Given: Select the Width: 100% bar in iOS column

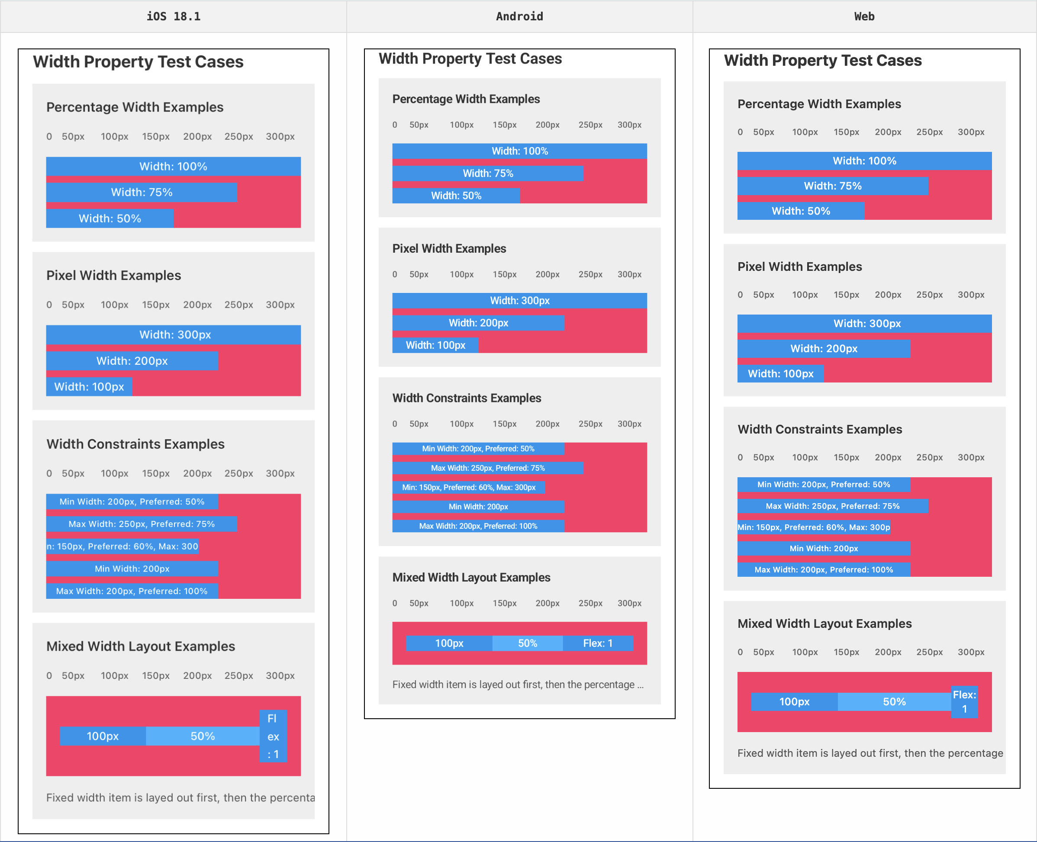Looking at the screenshot, I should tap(173, 166).
